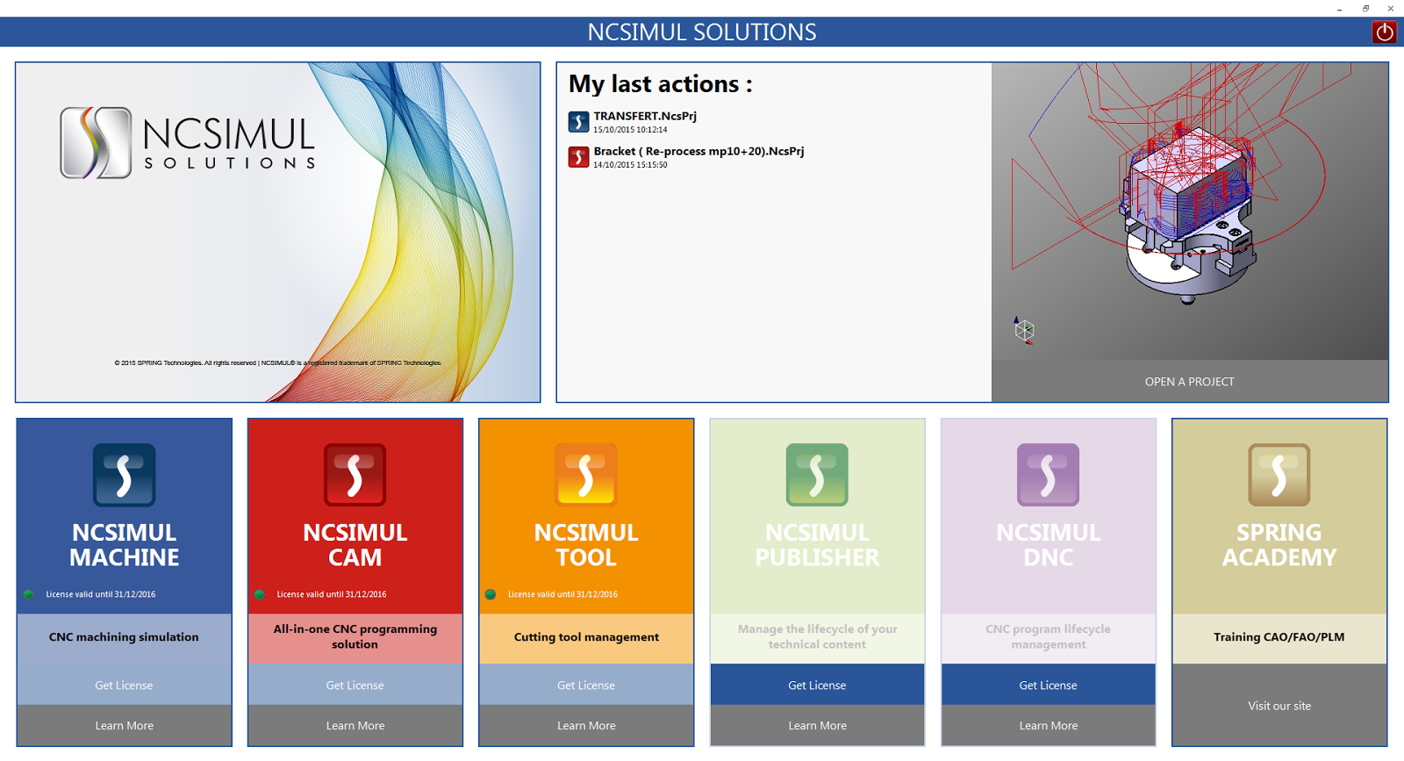The width and height of the screenshot is (1404, 761).
Task: Click the red icon beside Bracket project
Action: pyautogui.click(x=578, y=157)
